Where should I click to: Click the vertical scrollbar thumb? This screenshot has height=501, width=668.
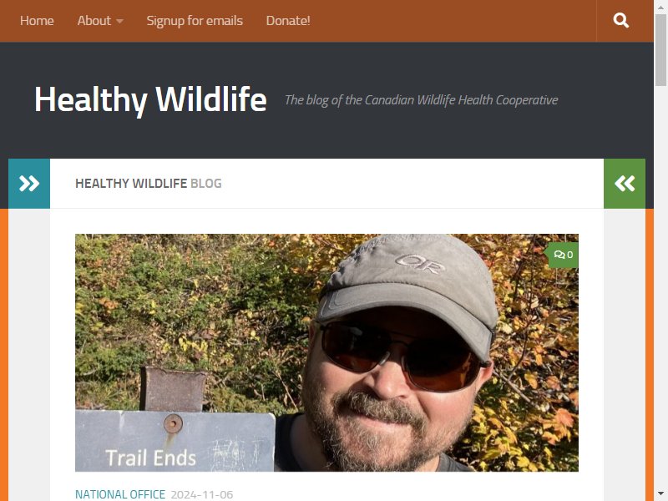[660, 50]
